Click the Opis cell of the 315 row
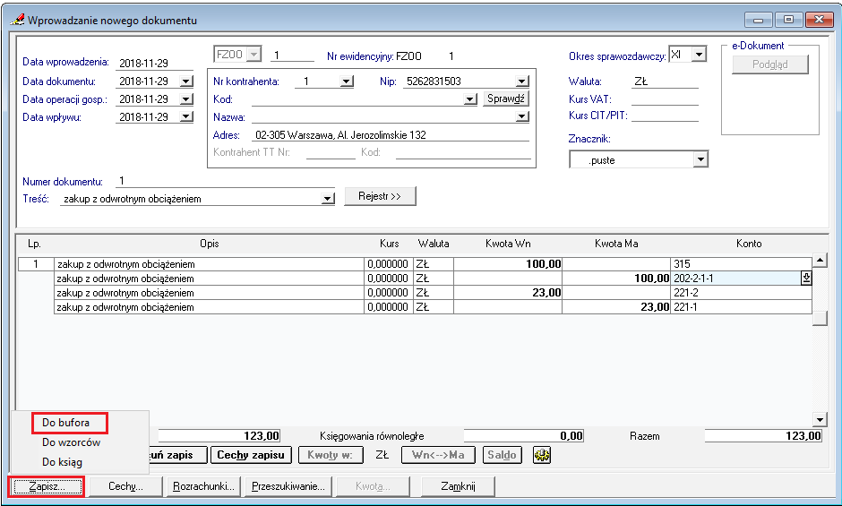The image size is (842, 506). 210,263
